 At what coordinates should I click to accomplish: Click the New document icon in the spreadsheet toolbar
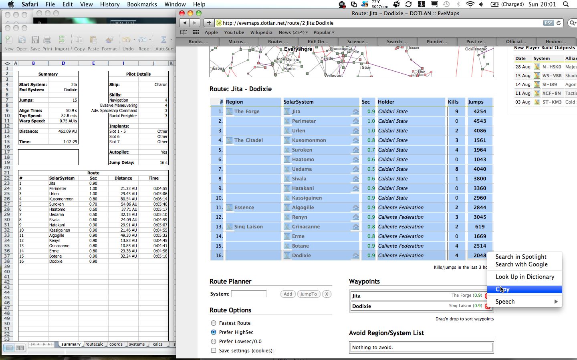point(8,40)
